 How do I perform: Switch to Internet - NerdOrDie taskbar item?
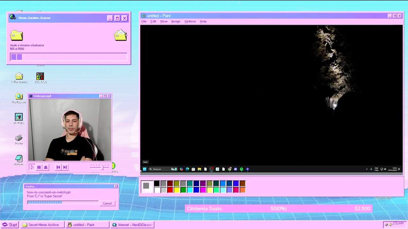[133, 225]
